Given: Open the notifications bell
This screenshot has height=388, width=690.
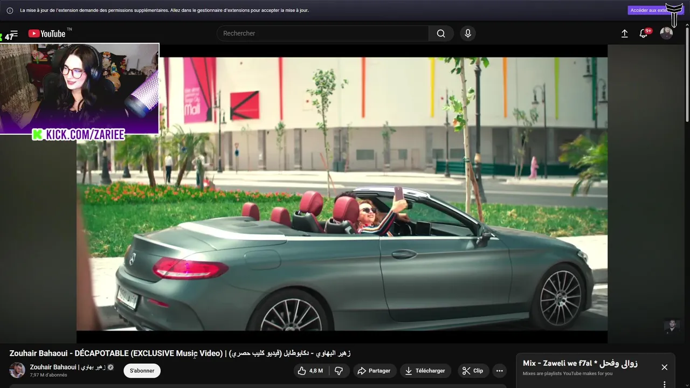Looking at the screenshot, I should pos(644,33).
